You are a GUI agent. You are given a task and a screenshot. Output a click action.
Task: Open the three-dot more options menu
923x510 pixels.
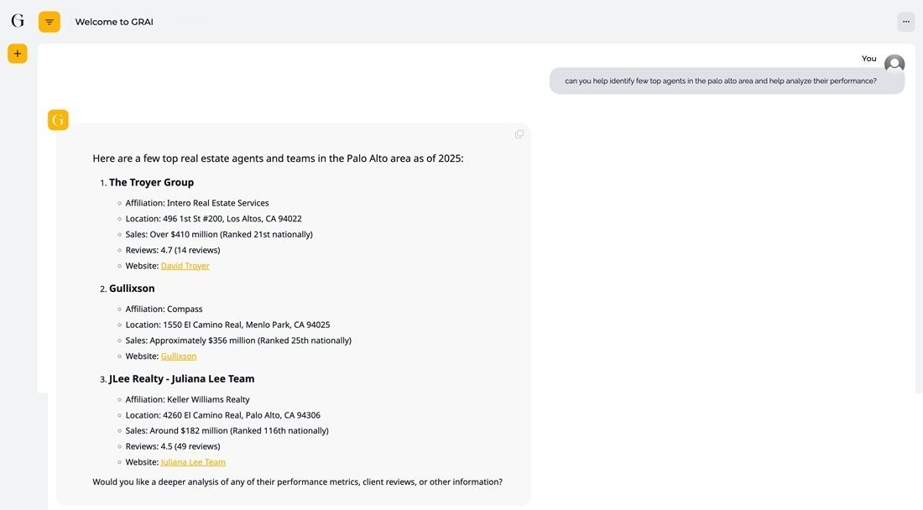coord(905,22)
